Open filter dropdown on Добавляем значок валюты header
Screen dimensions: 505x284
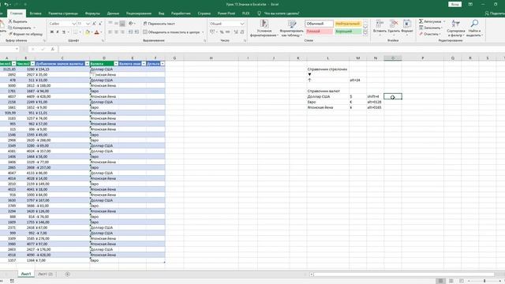pyautogui.click(x=87, y=64)
